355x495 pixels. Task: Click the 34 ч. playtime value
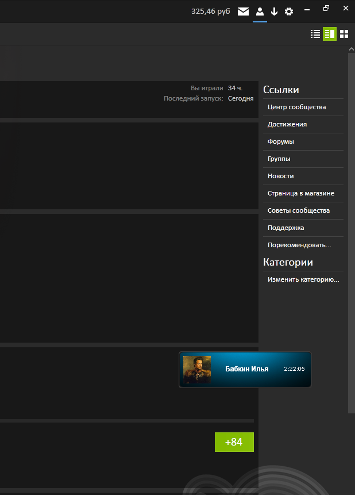pos(235,88)
